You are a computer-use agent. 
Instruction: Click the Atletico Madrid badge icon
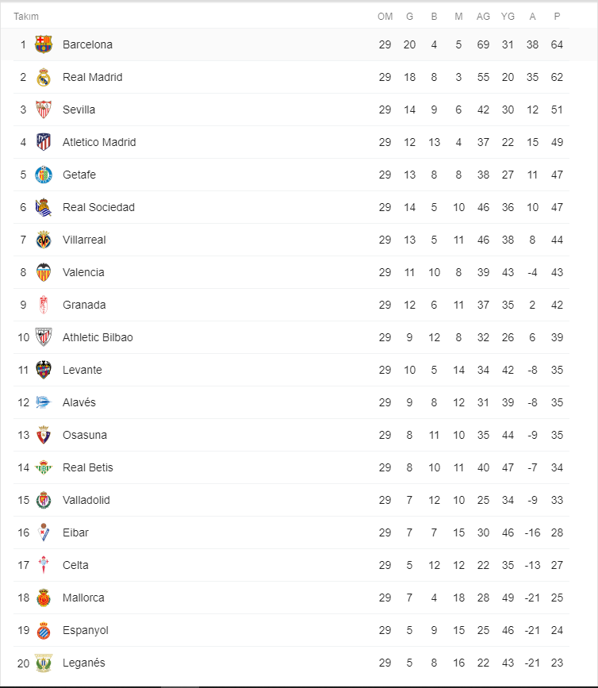click(x=44, y=142)
